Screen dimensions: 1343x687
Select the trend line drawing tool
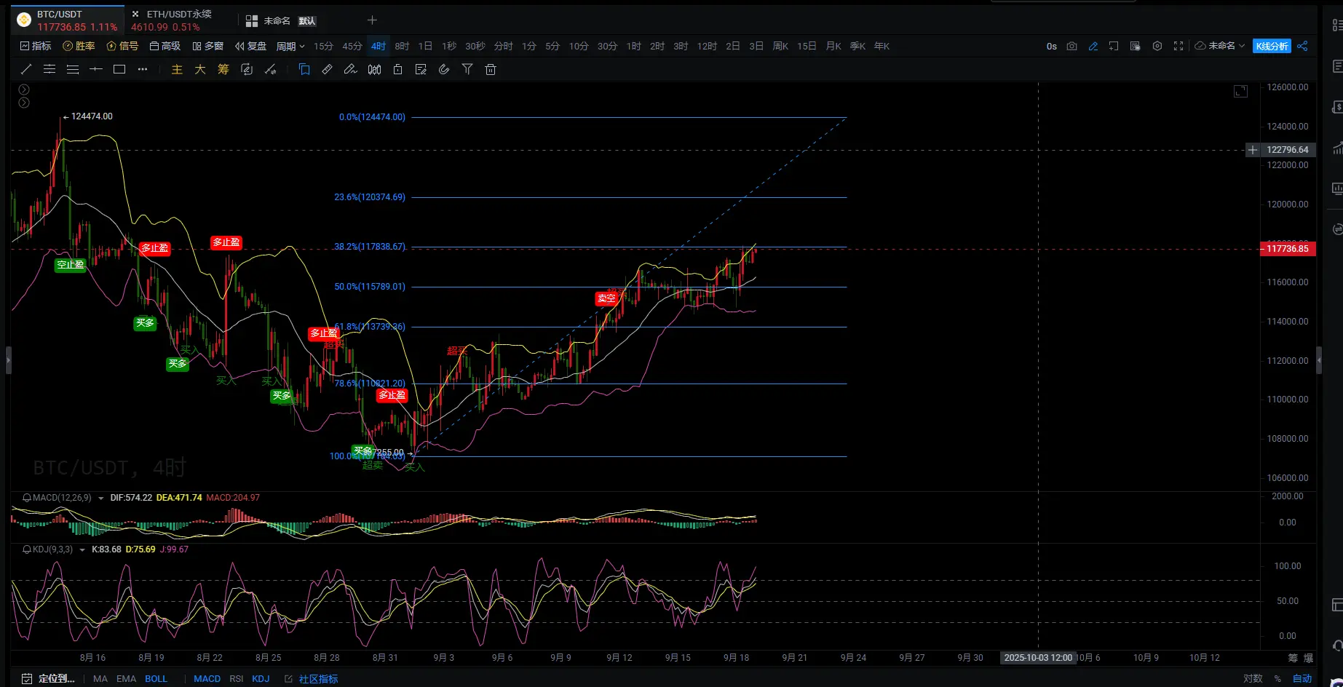26,69
